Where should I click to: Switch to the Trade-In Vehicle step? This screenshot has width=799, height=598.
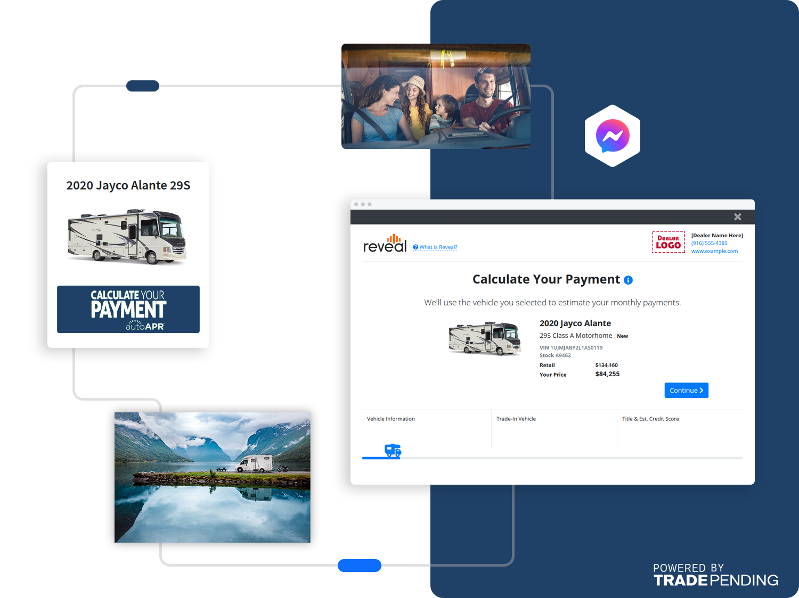click(516, 419)
